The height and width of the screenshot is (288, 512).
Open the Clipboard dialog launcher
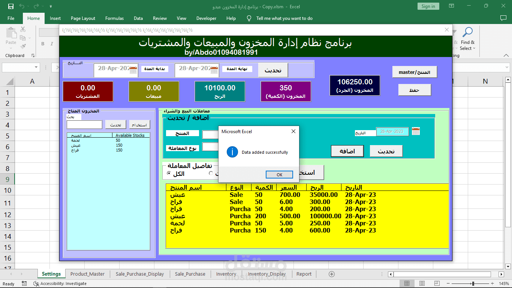click(x=33, y=55)
